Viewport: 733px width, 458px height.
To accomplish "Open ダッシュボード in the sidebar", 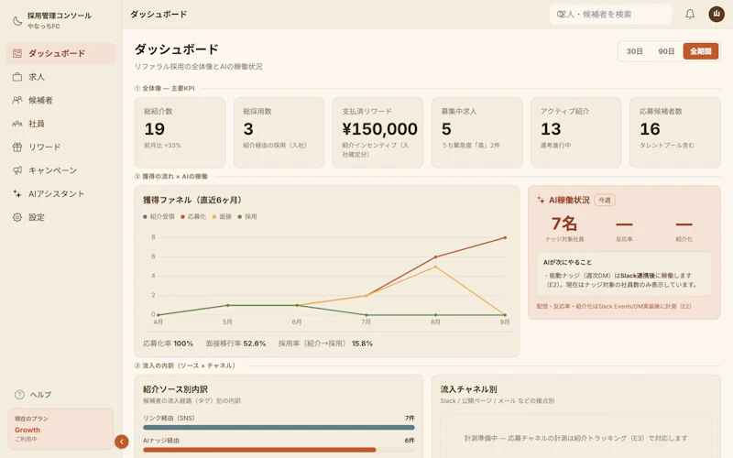I will (x=60, y=53).
